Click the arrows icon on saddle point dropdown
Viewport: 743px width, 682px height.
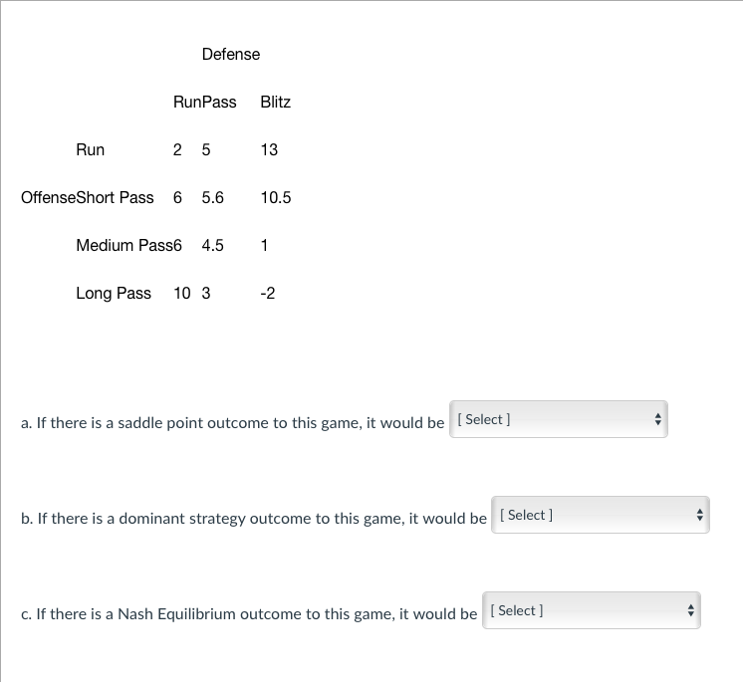[657, 419]
